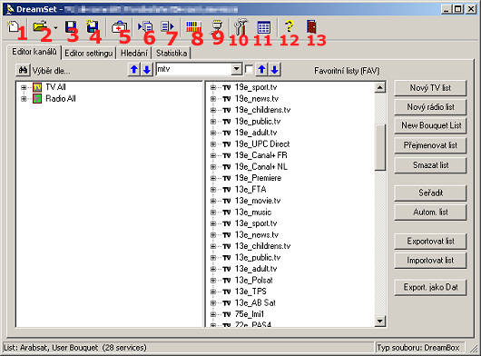Click Export. jako Dat button
Viewport: 481px width, 356px height.
click(x=430, y=287)
